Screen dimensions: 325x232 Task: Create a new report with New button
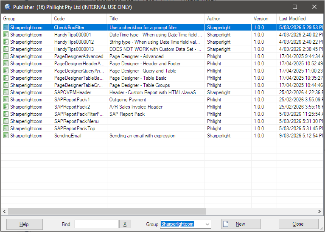click(x=241, y=224)
